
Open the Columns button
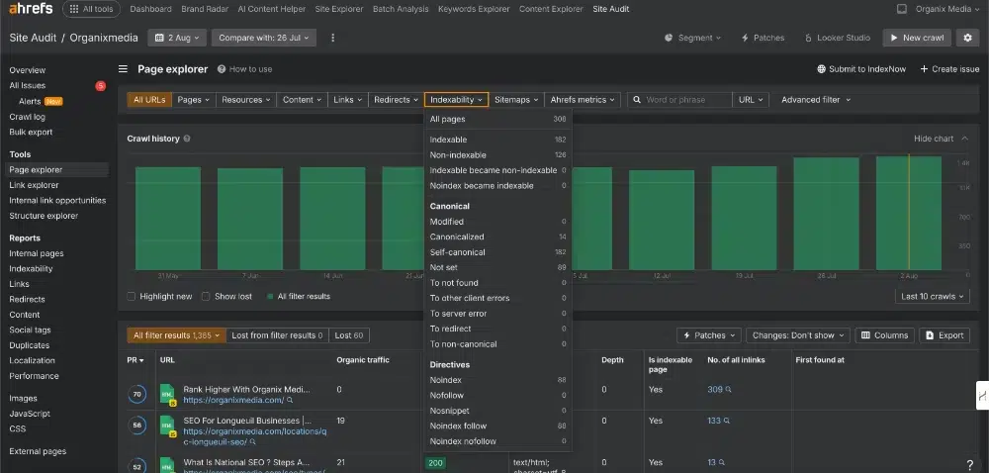pyautogui.click(x=884, y=335)
